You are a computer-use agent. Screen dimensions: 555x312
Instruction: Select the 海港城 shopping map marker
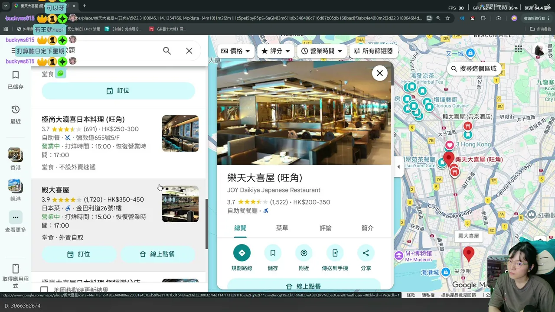(446, 273)
